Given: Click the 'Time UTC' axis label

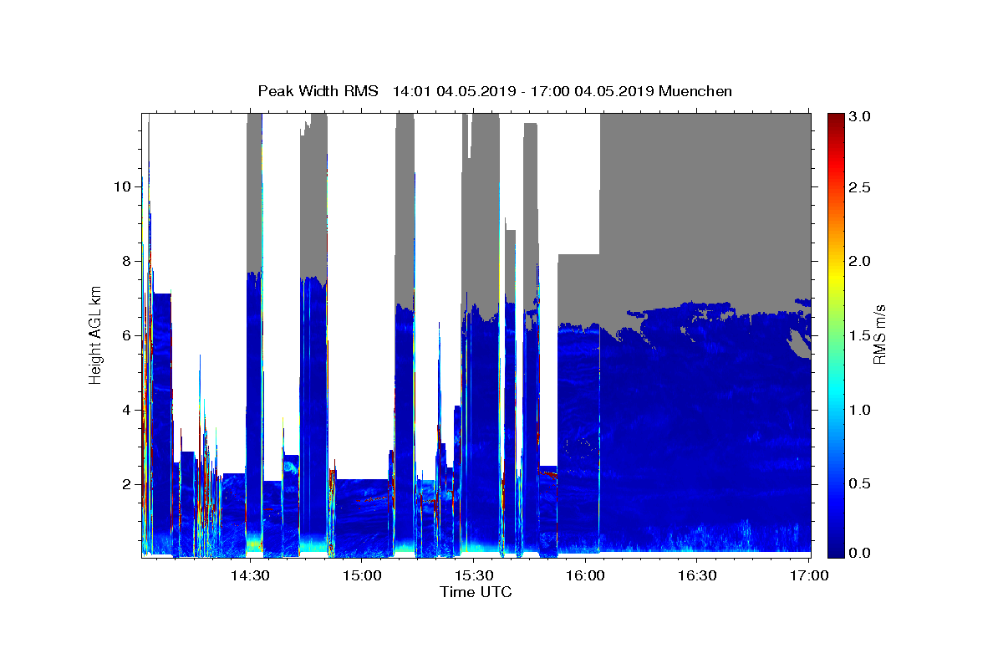Looking at the screenshot, I should tap(476, 592).
